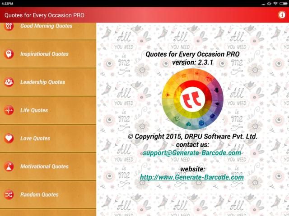Choose the Motivational Quotes category
289x216 pixels.
(44, 166)
